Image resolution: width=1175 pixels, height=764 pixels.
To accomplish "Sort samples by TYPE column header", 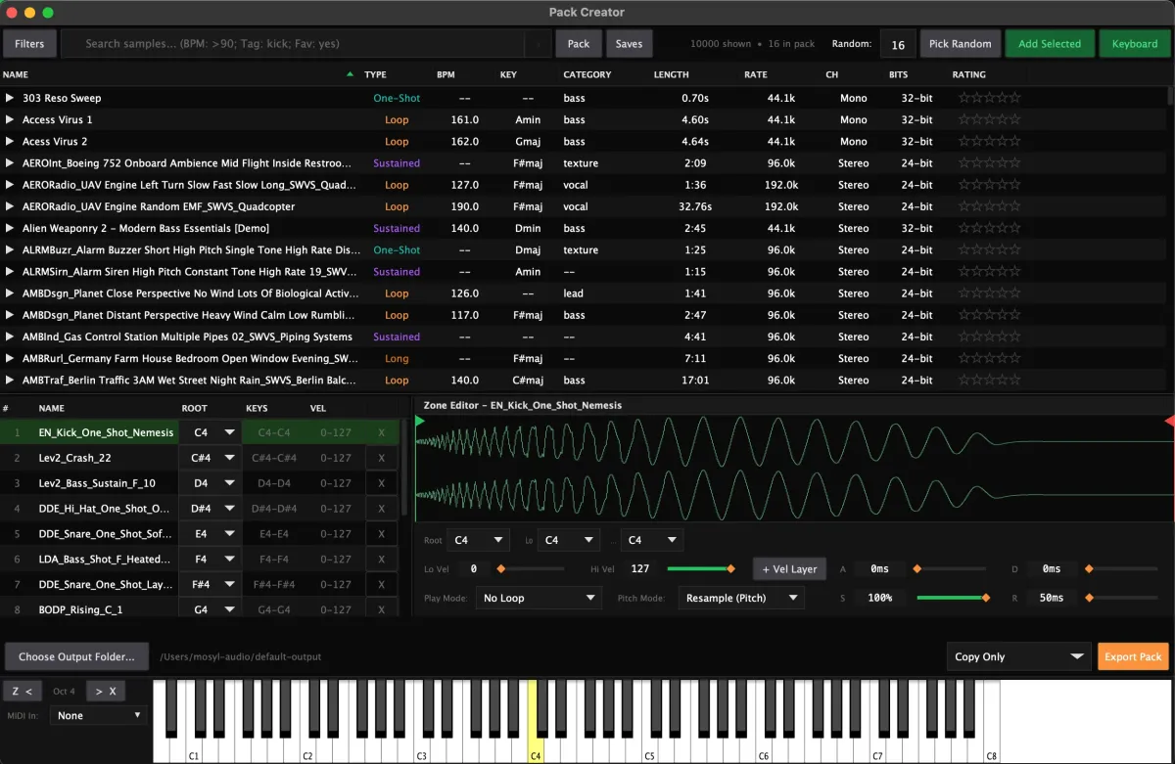I will pyautogui.click(x=375, y=74).
